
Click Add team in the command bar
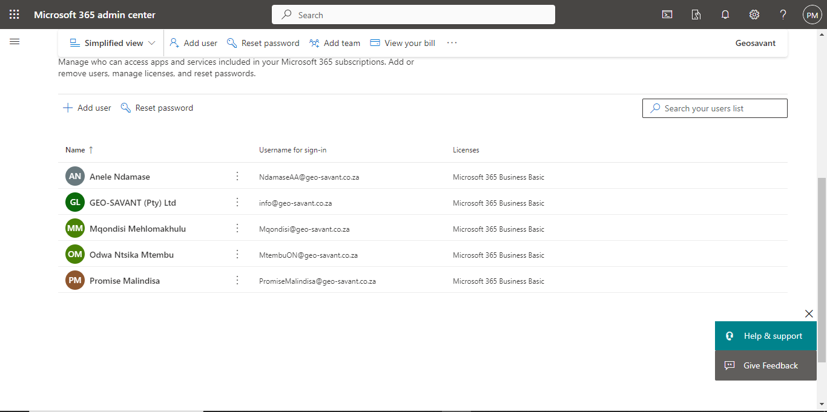point(335,43)
